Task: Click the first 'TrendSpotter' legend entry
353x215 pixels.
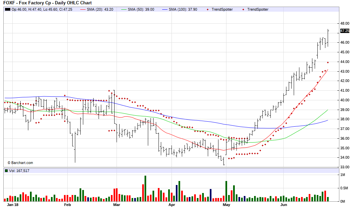Action: click(222, 9)
